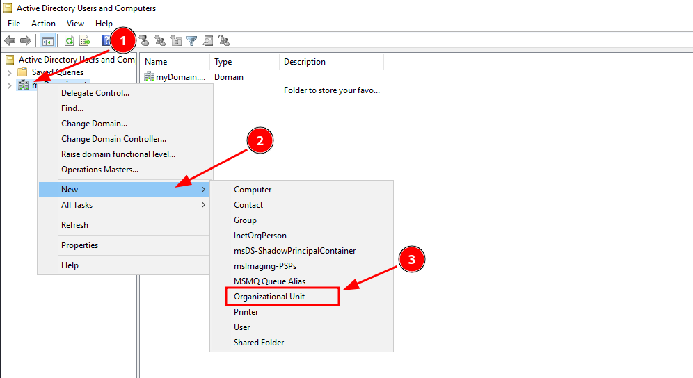Screen dimensions: 693x378
Task: Open the File menu
Action: [14, 24]
